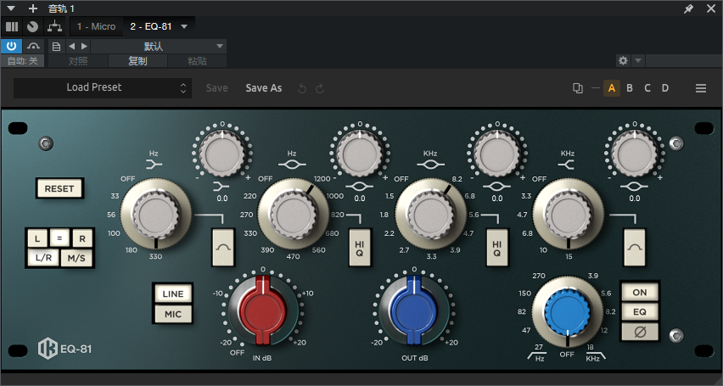The height and width of the screenshot is (386, 723).
Task: Select snapshot B
Action: point(630,88)
